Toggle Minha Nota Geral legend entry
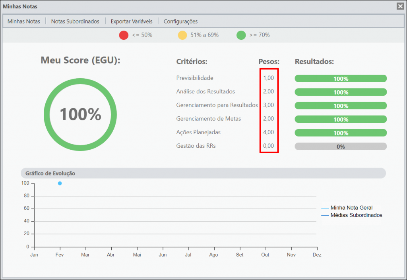 (347, 208)
